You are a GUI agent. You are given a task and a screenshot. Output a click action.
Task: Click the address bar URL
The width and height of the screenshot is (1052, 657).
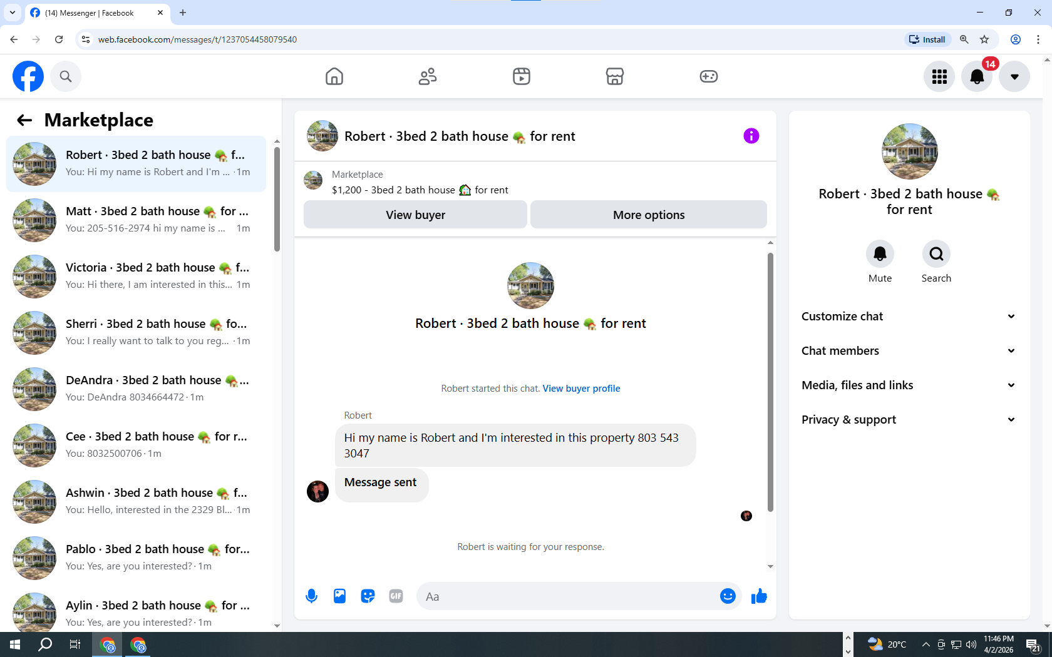click(197, 39)
